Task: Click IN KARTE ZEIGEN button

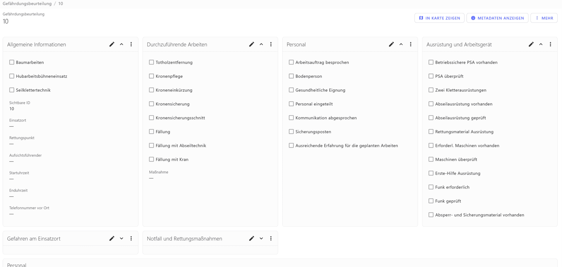Action: click(439, 18)
